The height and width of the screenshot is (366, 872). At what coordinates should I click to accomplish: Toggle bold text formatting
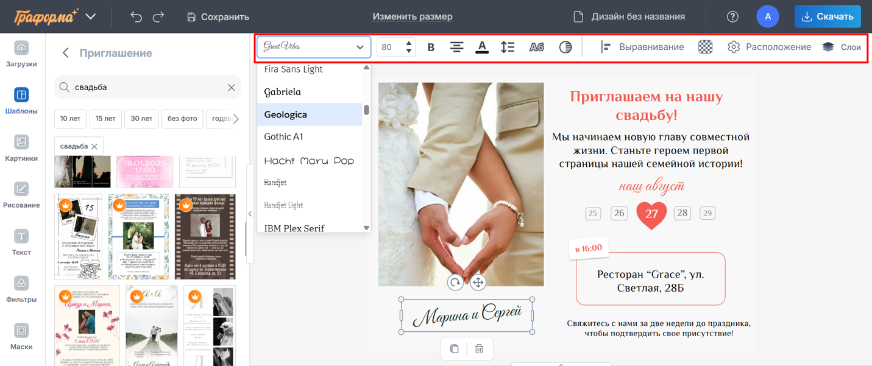point(431,46)
